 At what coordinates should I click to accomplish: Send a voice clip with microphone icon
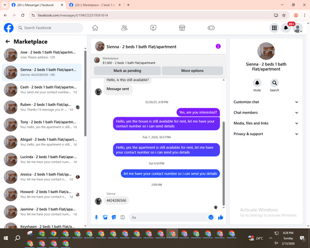96,217
